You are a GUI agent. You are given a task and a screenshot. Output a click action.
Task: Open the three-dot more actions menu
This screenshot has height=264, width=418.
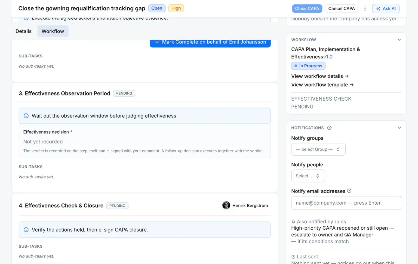[365, 9]
